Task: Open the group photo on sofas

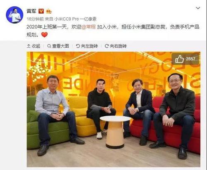Action: coord(113,109)
